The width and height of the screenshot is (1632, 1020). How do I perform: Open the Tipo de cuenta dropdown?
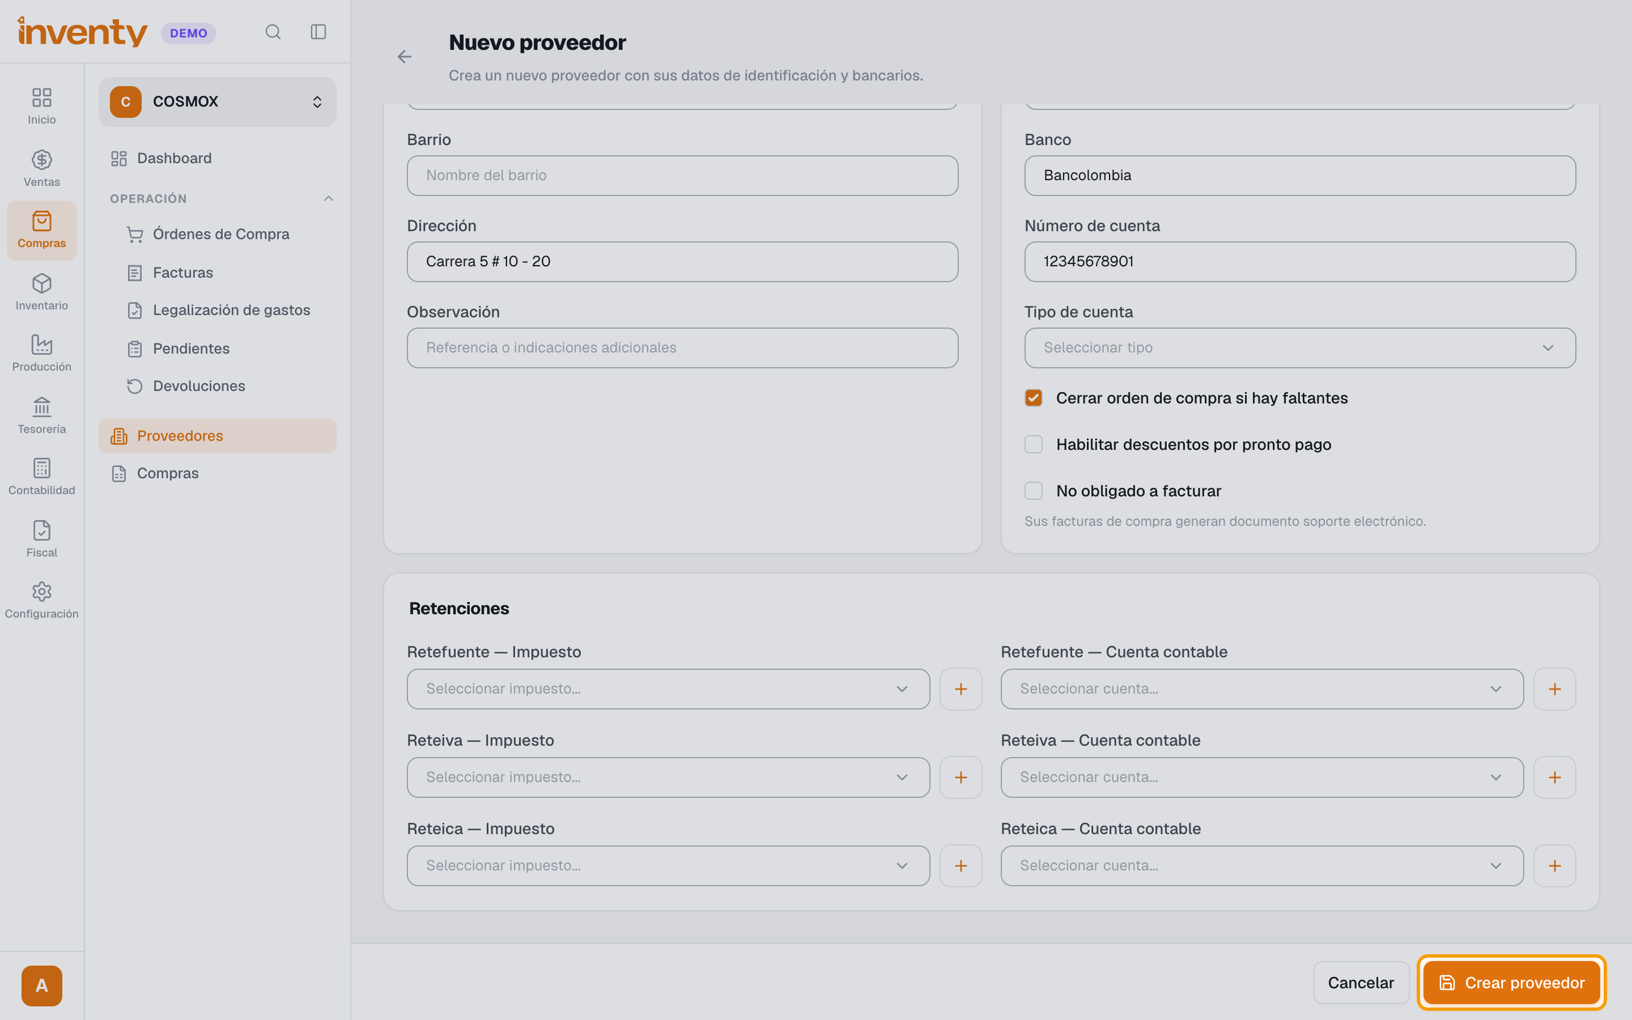pos(1299,348)
